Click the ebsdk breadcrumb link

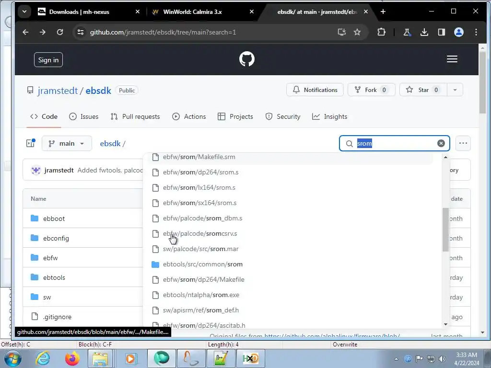110,144
